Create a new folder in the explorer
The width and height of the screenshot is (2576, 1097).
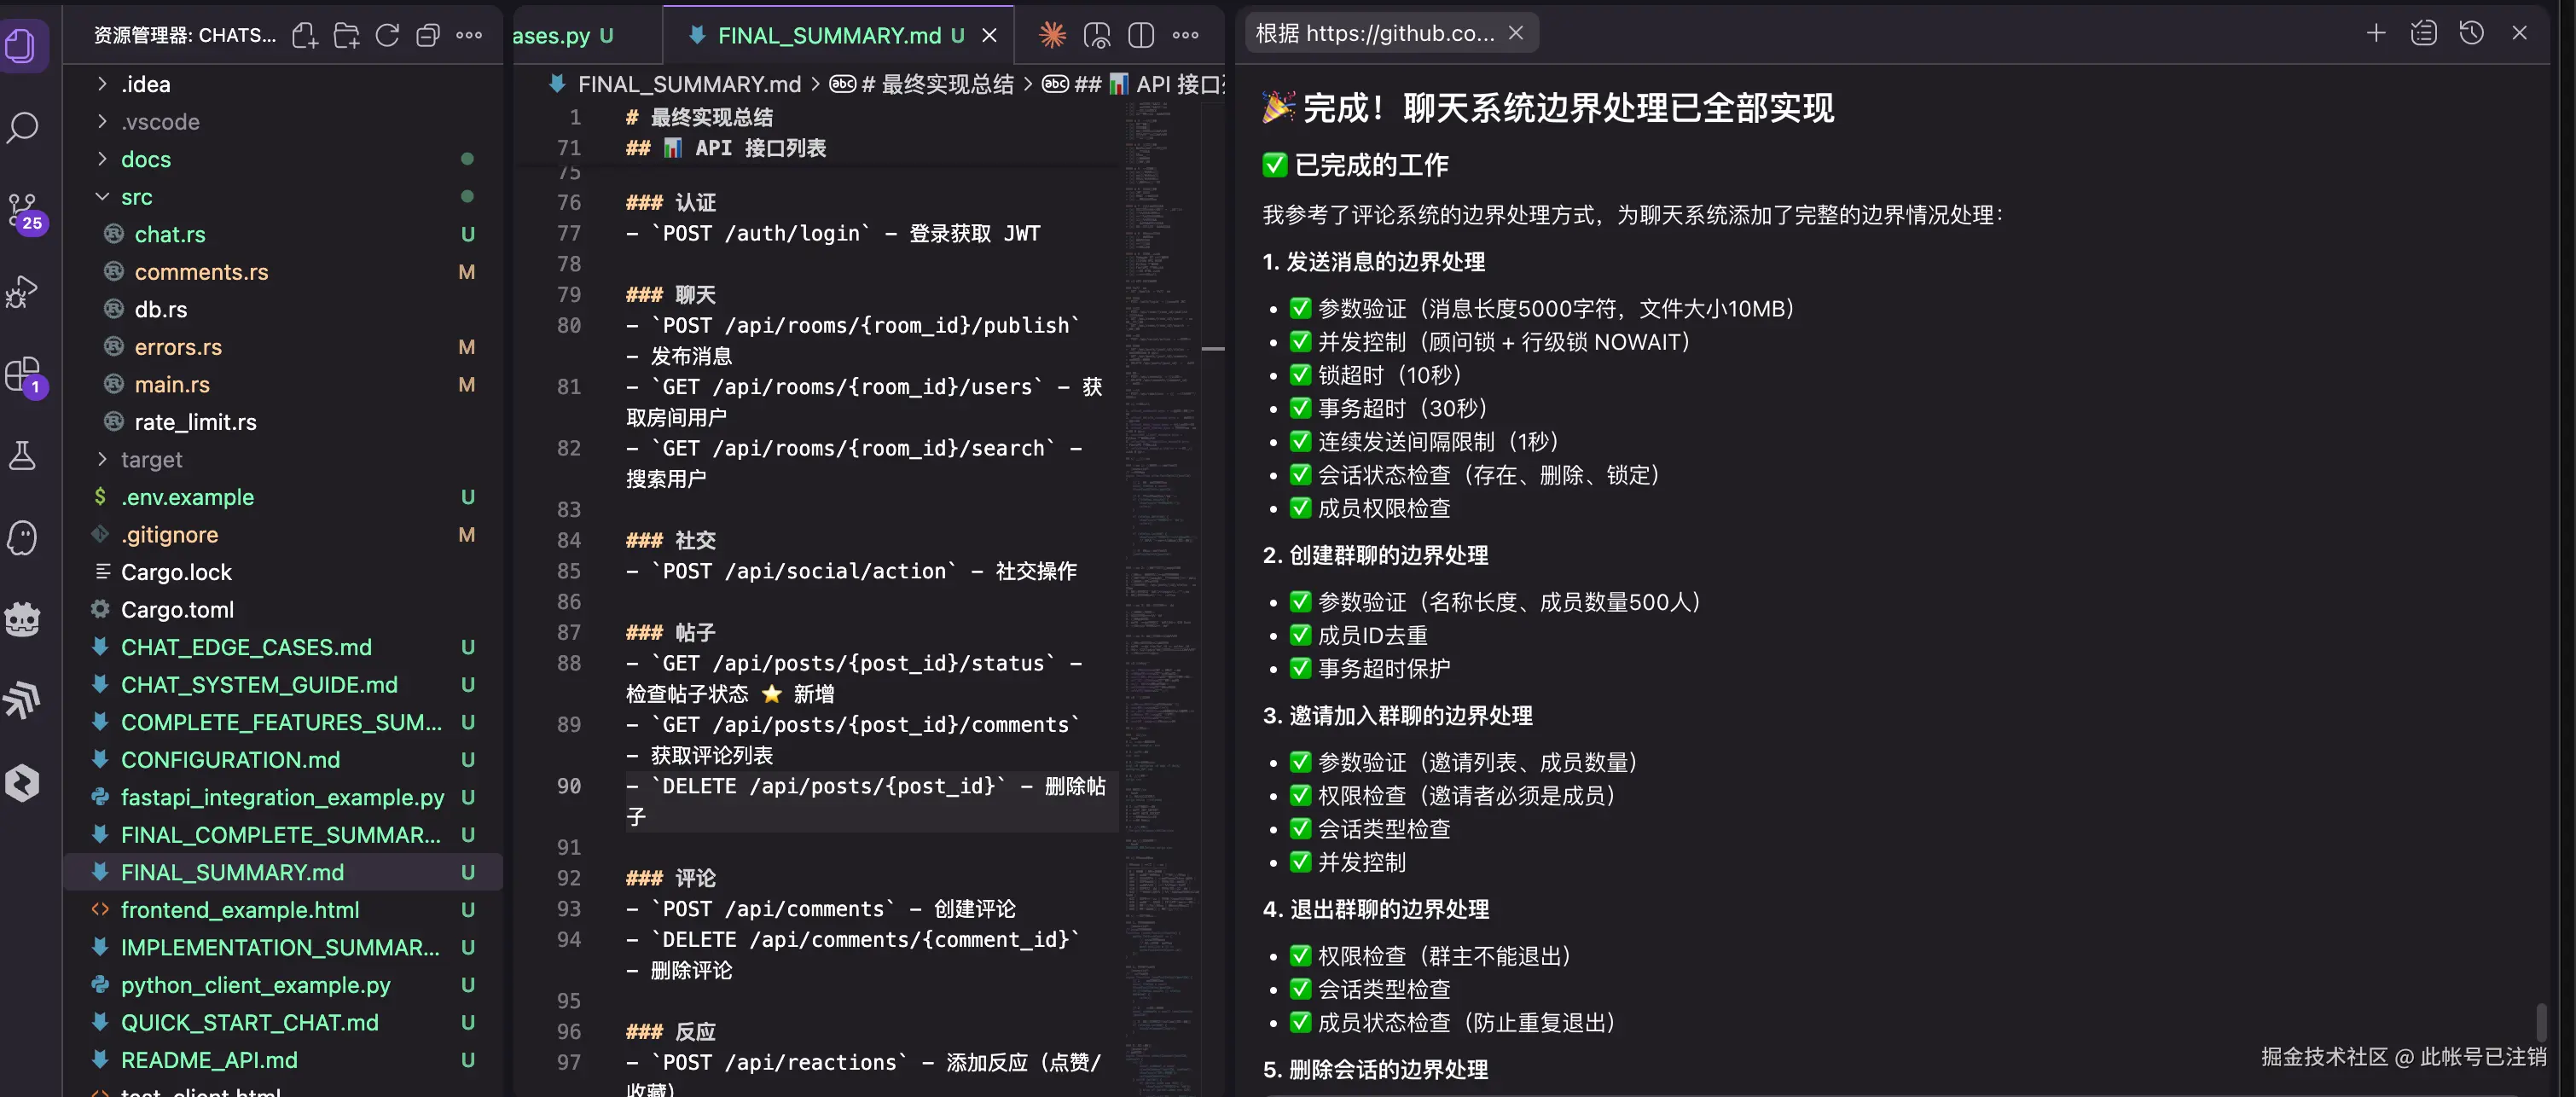tap(346, 34)
